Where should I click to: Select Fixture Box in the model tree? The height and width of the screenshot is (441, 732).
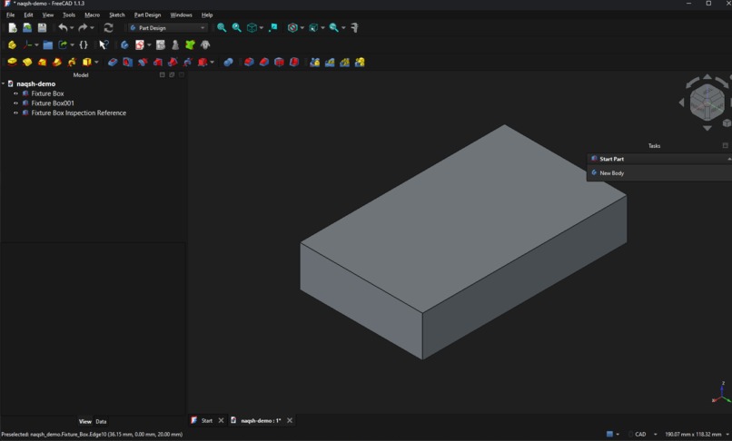(x=47, y=93)
